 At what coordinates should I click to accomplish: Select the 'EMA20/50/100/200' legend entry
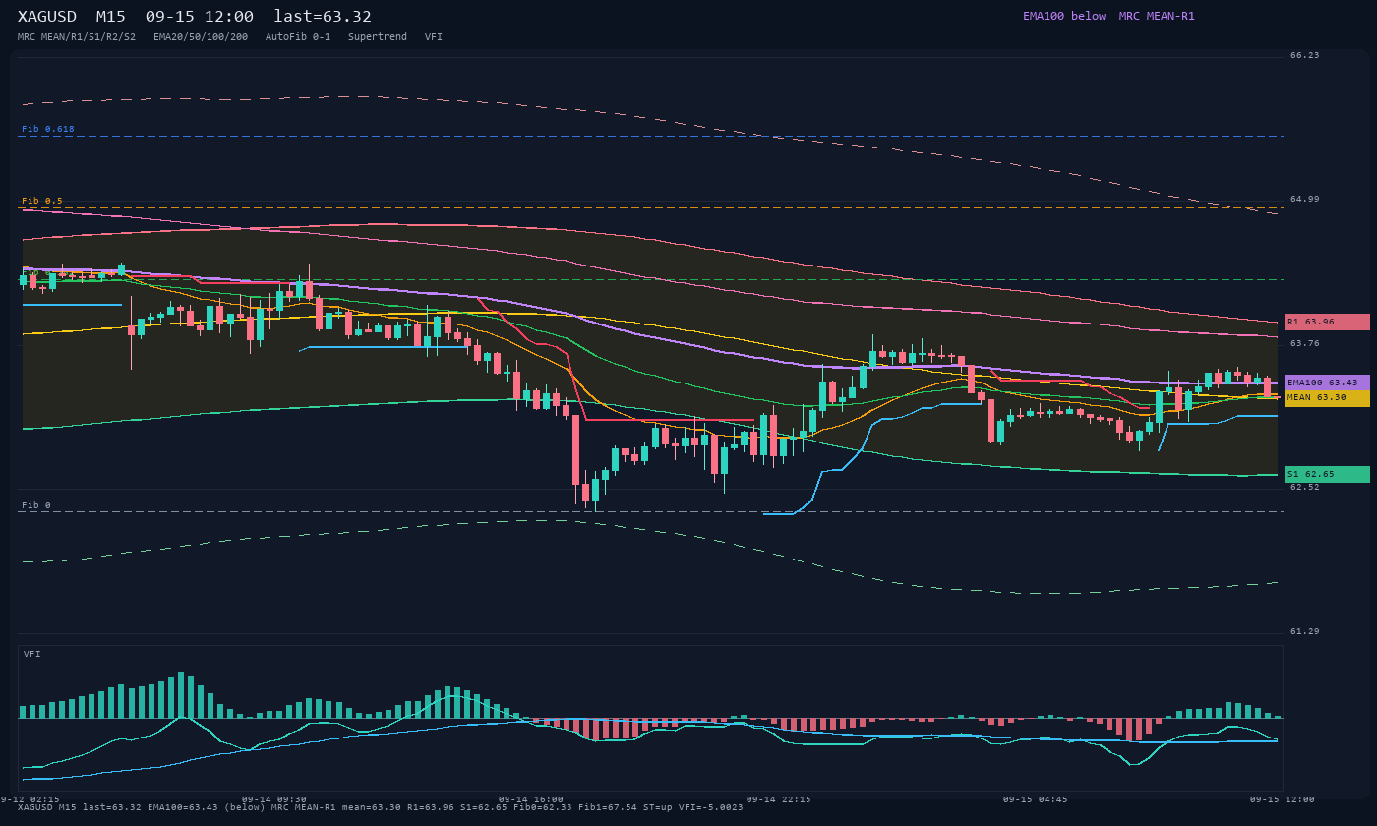coord(201,37)
